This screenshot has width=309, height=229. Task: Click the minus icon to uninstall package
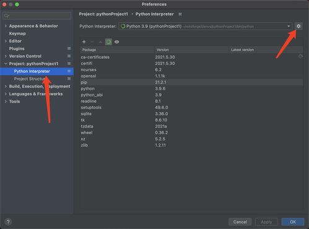point(92,42)
